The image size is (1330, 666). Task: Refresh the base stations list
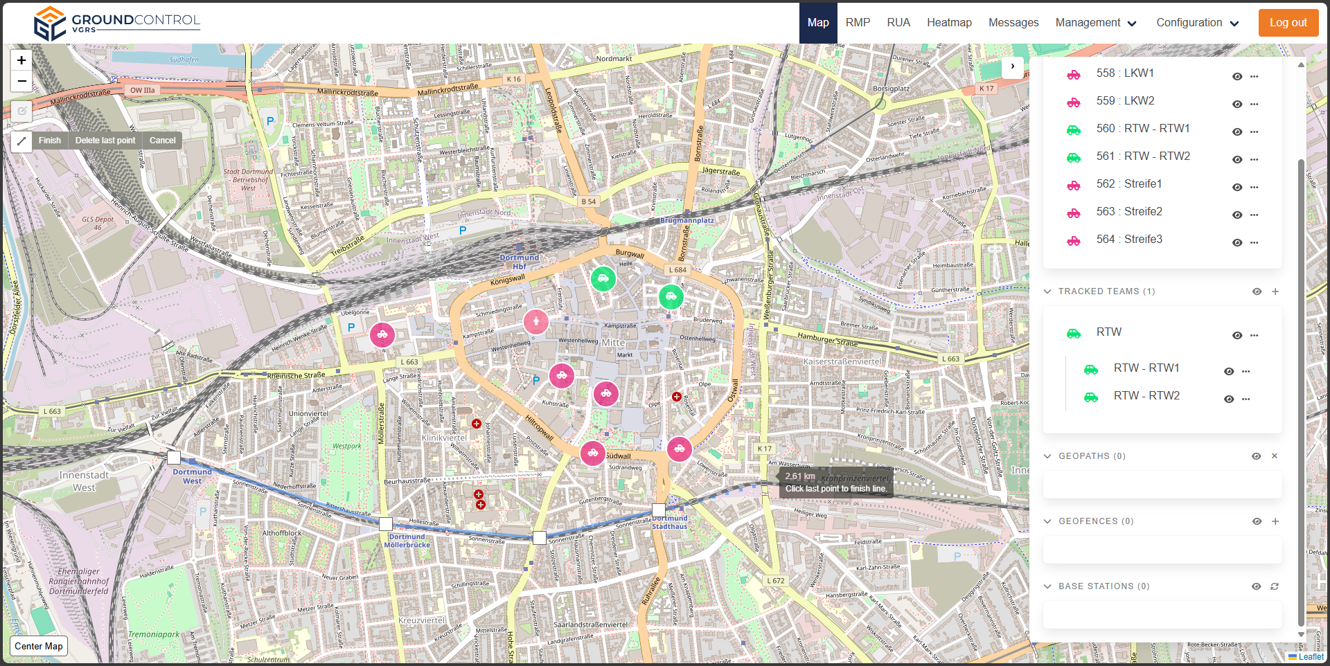tap(1275, 586)
